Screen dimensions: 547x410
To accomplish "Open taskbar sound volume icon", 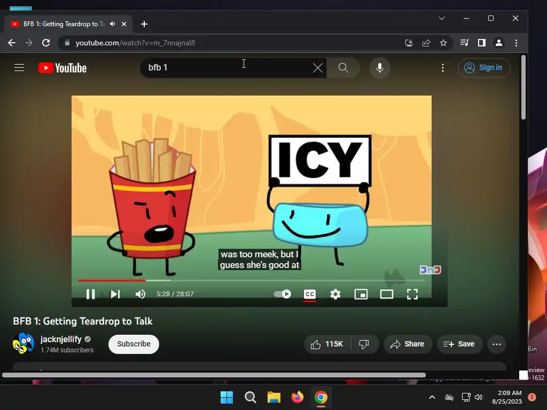I will coord(479,397).
